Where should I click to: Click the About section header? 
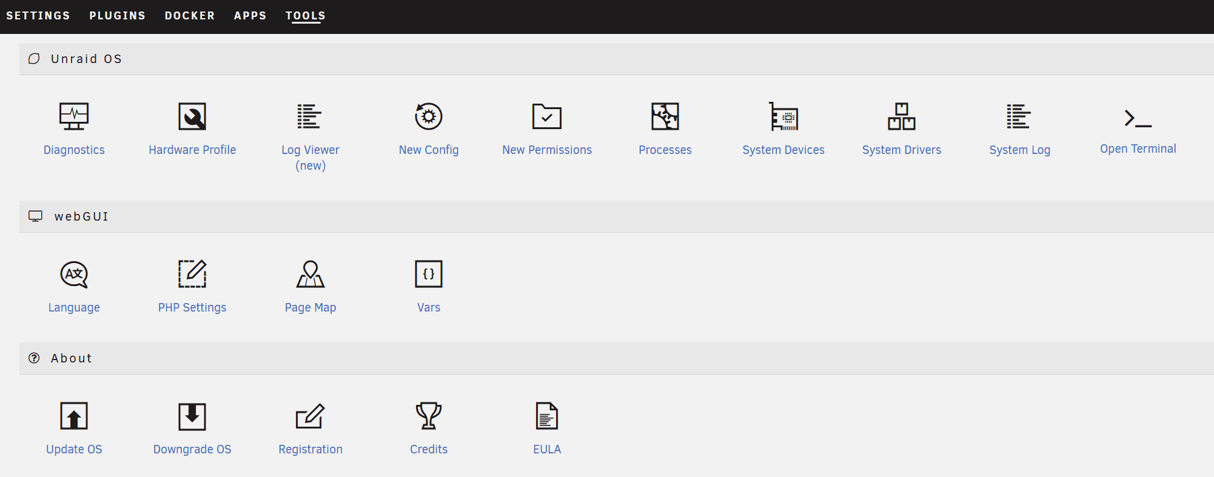[x=617, y=358]
